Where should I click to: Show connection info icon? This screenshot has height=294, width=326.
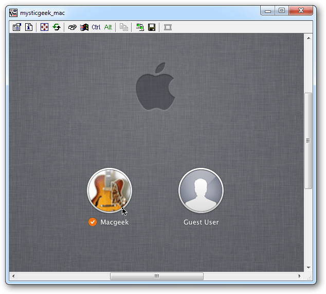pos(29,27)
